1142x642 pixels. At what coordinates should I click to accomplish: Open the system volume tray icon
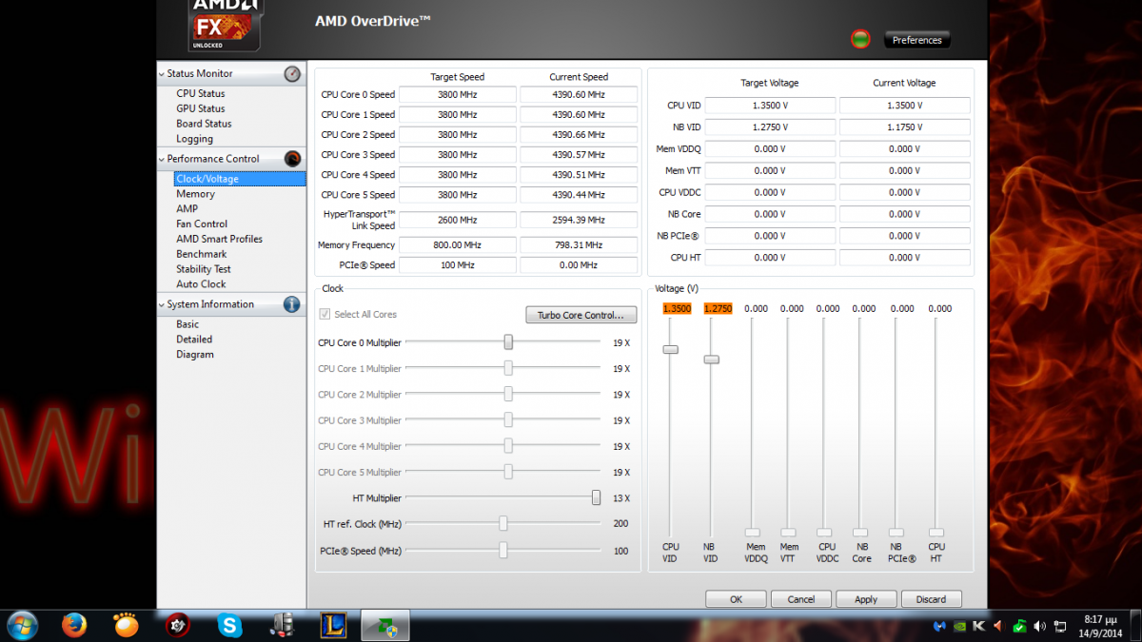(x=1038, y=626)
